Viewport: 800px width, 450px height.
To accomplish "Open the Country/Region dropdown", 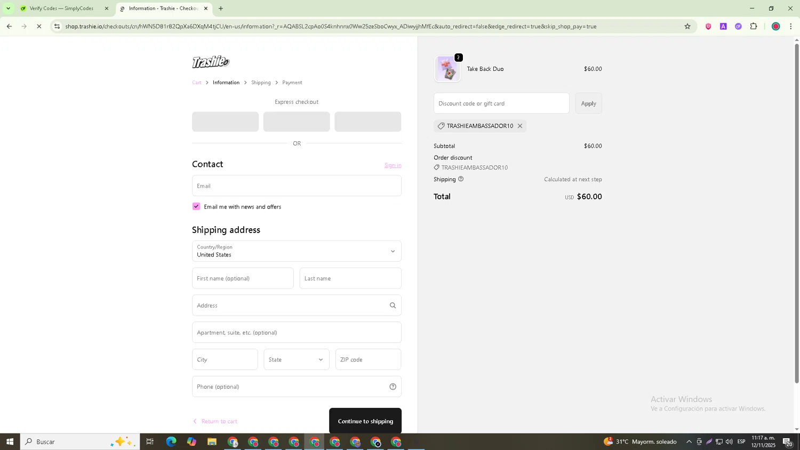I will click(x=297, y=251).
